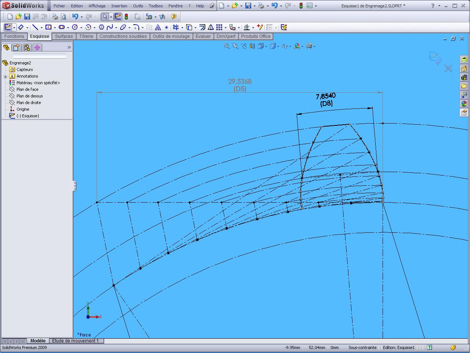470x353 pixels.
Task: Click the Linear Sketch Pattern icon
Action: tap(219, 27)
